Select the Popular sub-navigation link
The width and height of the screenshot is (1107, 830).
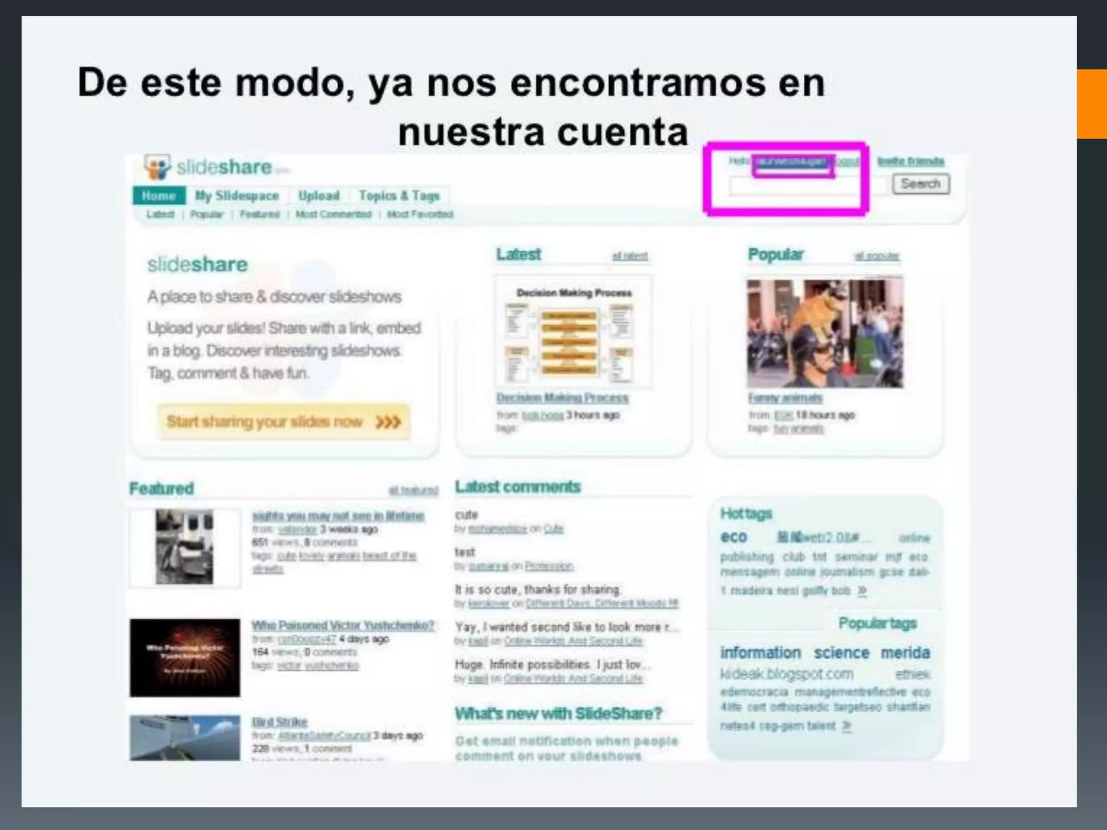pyautogui.click(x=206, y=215)
